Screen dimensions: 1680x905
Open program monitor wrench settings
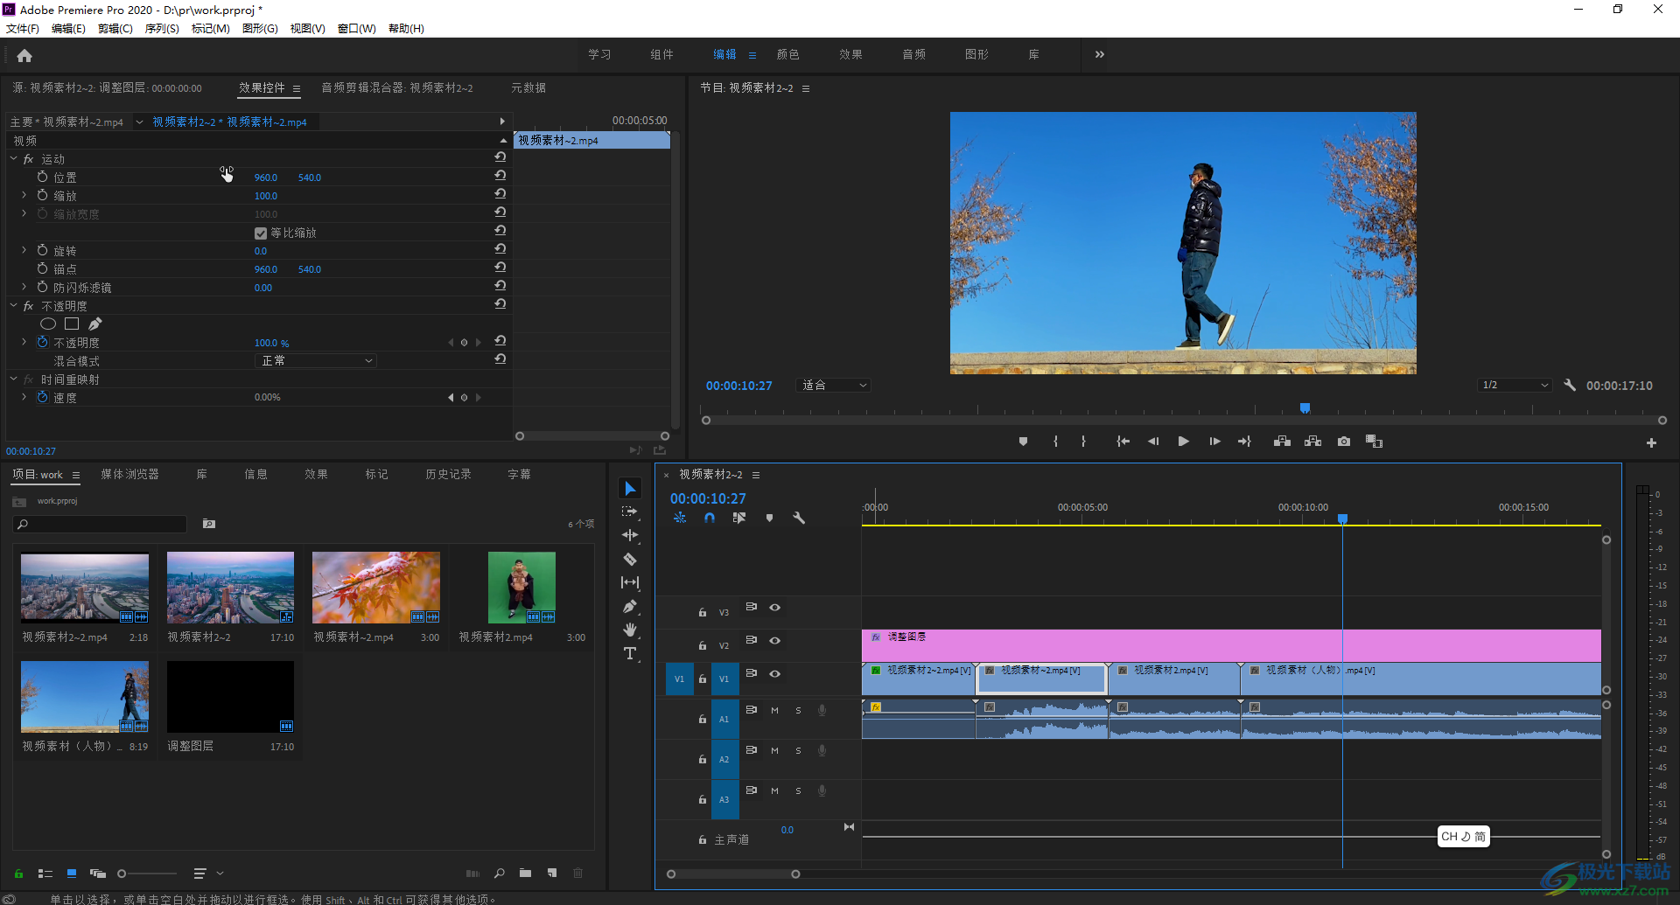point(1570,385)
